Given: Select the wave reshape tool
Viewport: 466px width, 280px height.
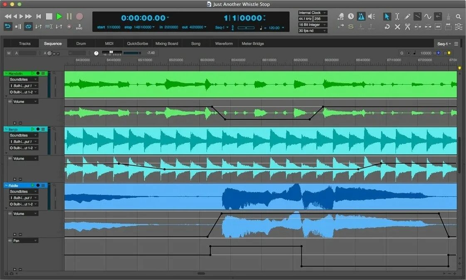Looking at the screenshot, I should [x=427, y=16].
